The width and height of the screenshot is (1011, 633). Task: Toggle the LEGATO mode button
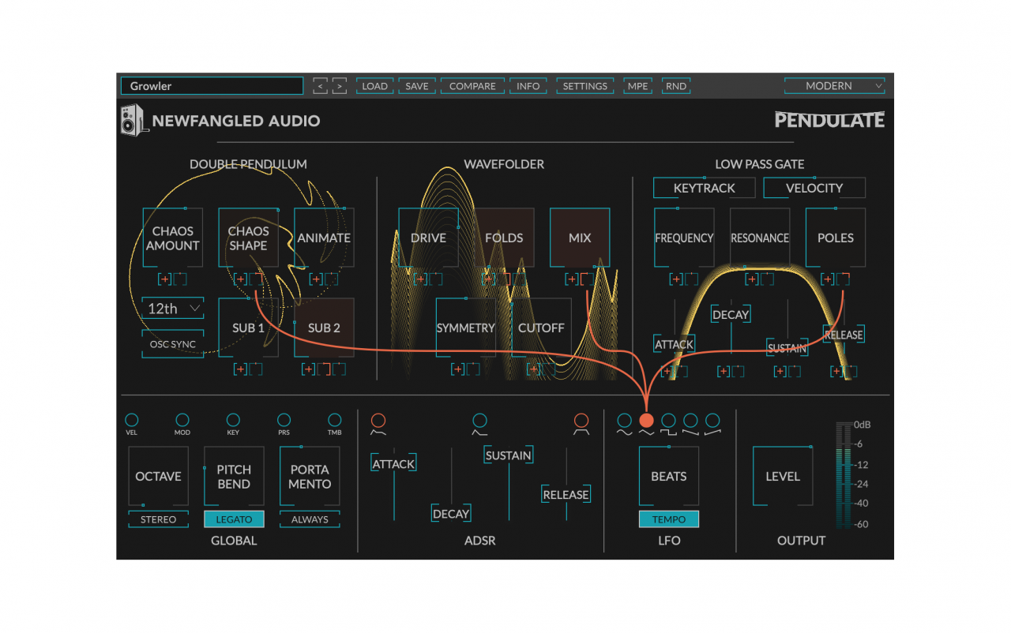point(234,519)
